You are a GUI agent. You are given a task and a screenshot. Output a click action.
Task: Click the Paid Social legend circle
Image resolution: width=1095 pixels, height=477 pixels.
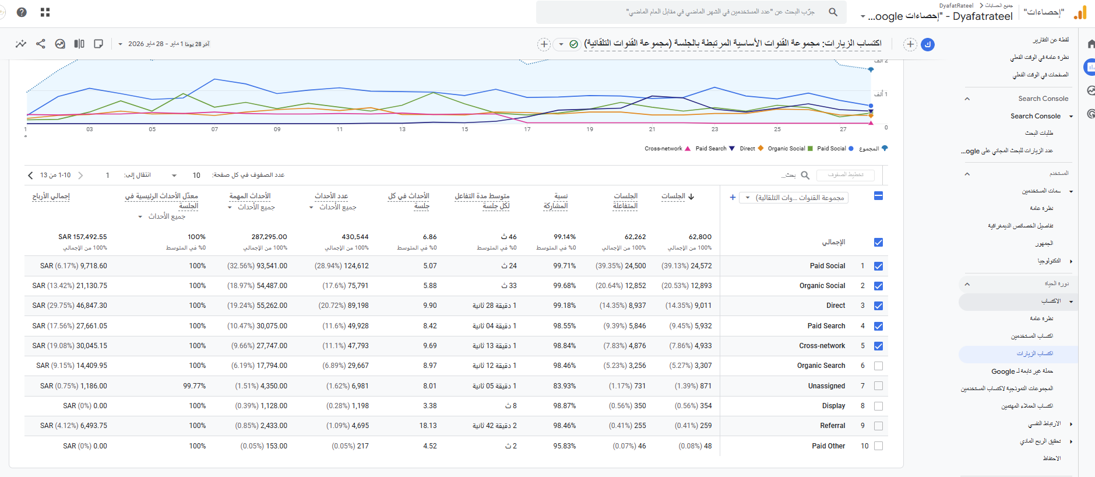pos(851,149)
